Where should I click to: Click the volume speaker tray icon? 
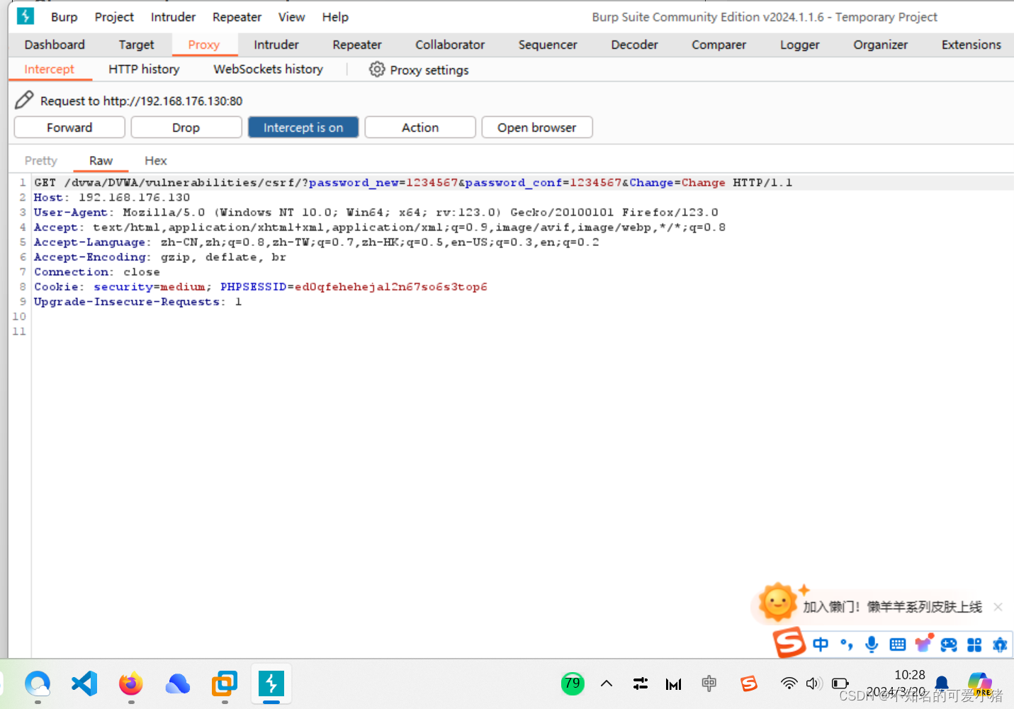[x=813, y=683]
